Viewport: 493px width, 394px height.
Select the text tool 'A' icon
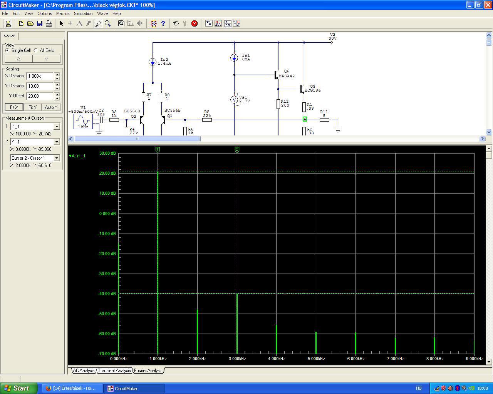click(x=79, y=23)
